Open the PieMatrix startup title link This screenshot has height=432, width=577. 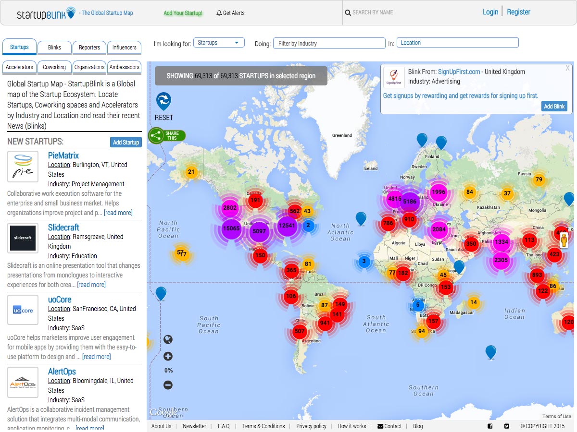(63, 156)
